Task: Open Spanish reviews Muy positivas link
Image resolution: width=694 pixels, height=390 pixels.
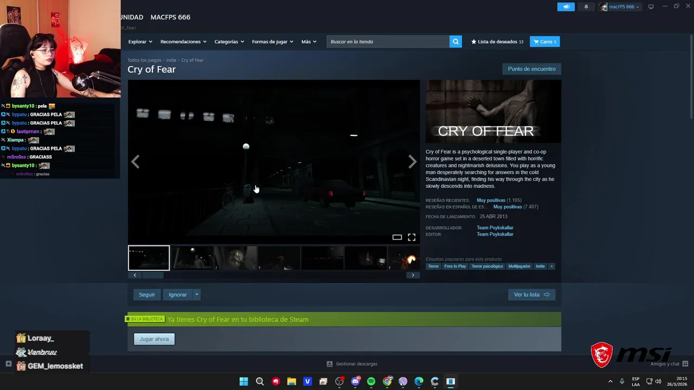Action: (x=507, y=207)
